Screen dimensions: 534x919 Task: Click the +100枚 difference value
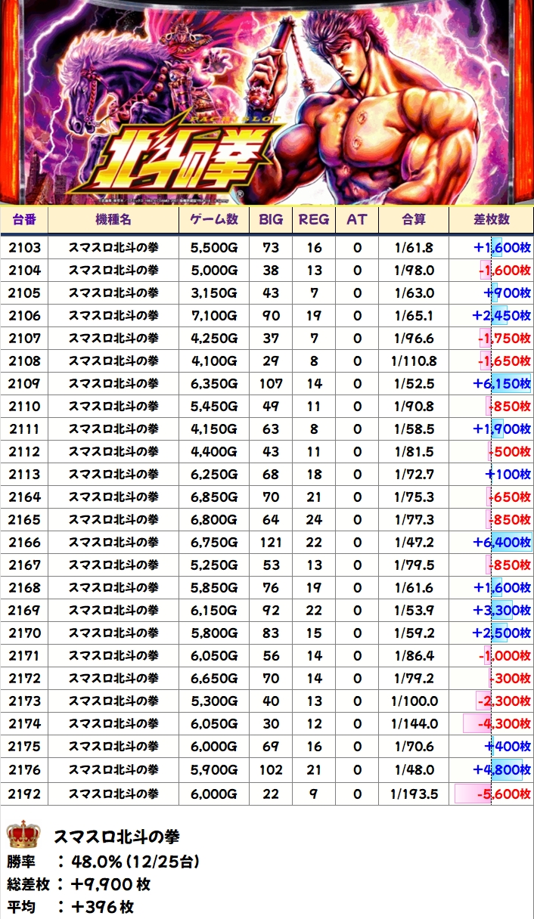[508, 474]
